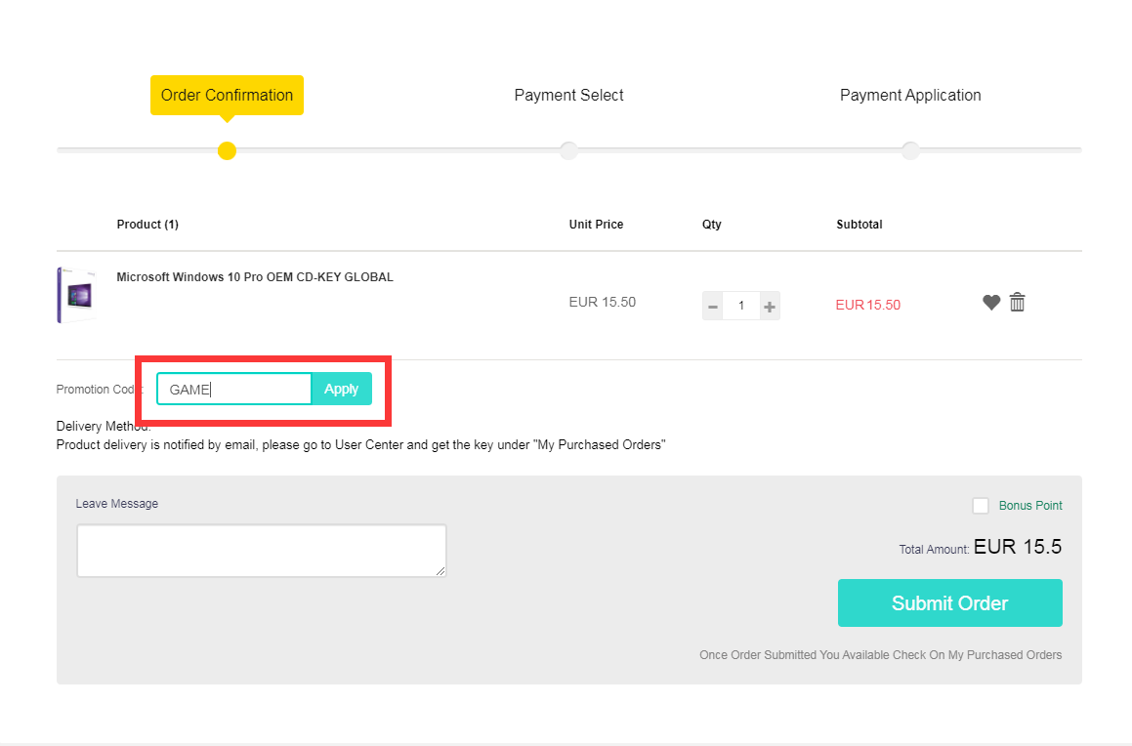Increase quantity with the plus button

tap(770, 306)
